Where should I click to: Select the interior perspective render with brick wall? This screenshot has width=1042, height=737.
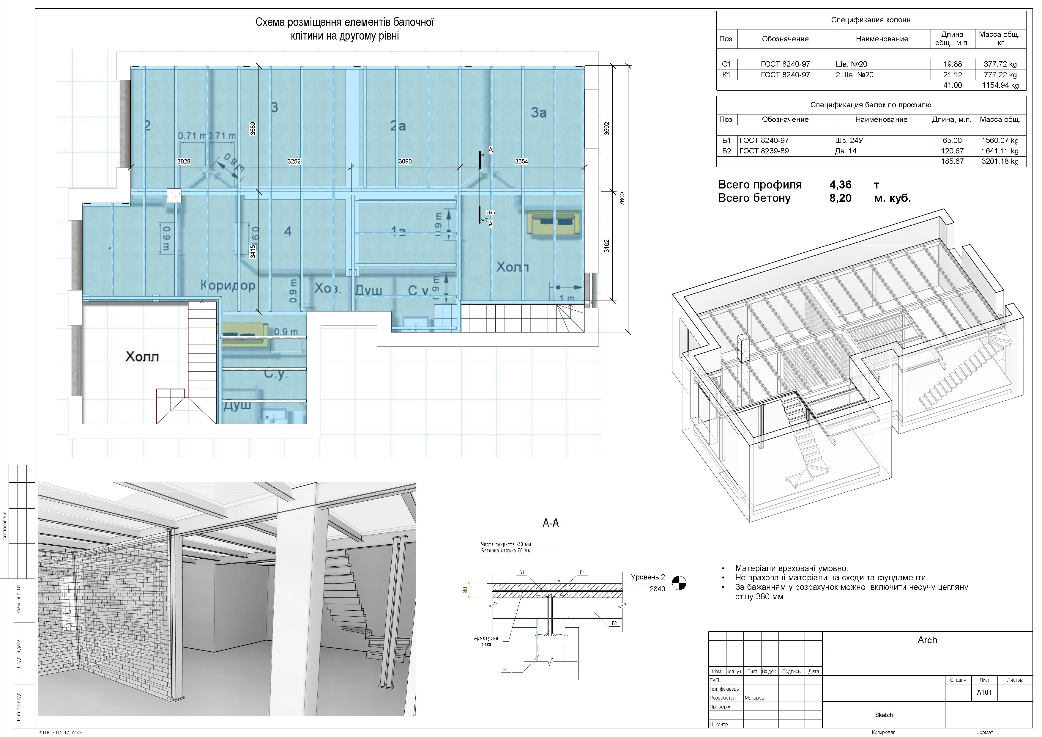tap(227, 598)
